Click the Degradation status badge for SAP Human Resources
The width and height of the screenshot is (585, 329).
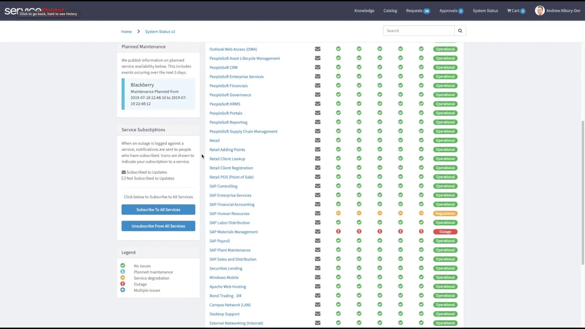(445, 213)
